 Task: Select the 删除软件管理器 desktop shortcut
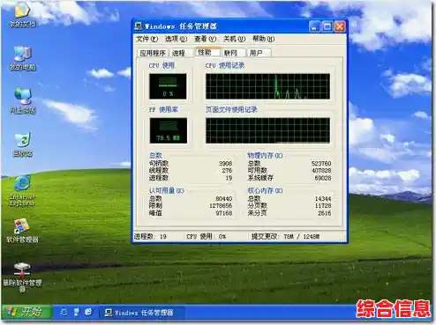pos(22,277)
